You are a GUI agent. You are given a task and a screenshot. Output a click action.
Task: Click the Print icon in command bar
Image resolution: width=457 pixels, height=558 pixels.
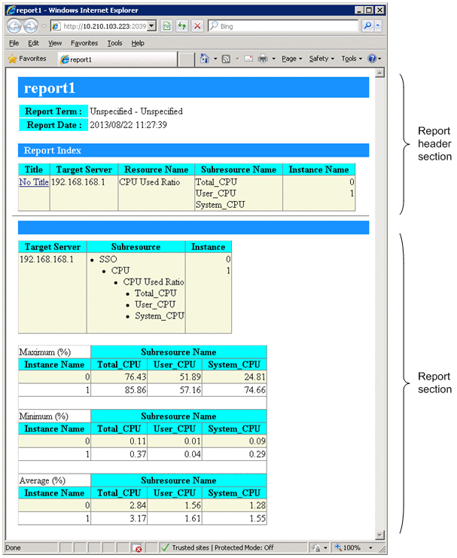click(x=263, y=59)
